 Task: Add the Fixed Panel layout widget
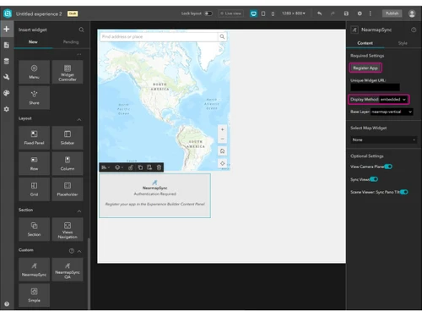pos(34,138)
